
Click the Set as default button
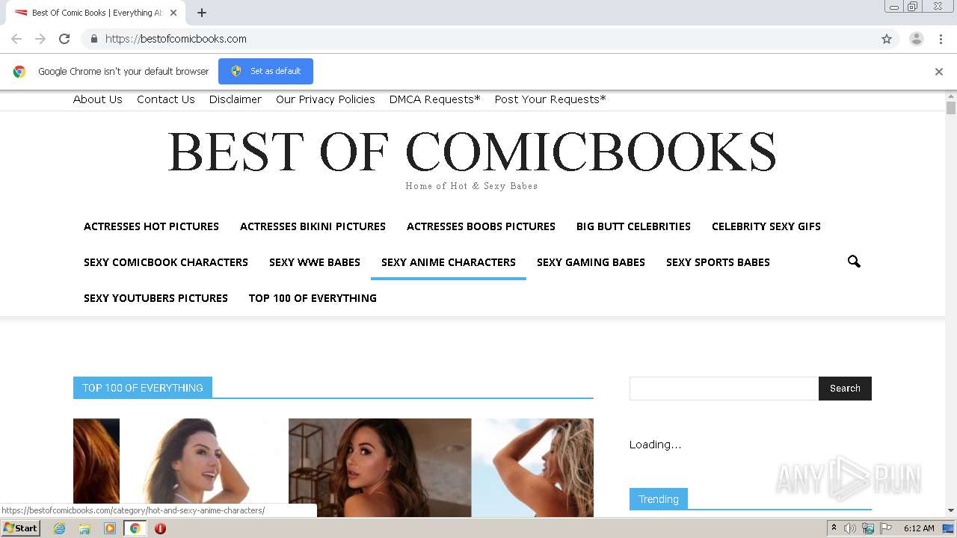(265, 71)
